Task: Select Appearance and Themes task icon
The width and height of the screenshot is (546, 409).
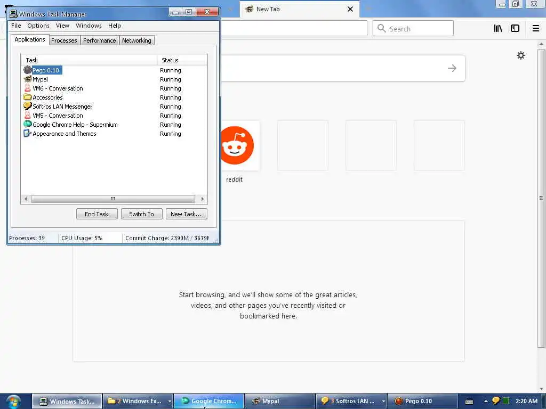Action: [x=28, y=133]
